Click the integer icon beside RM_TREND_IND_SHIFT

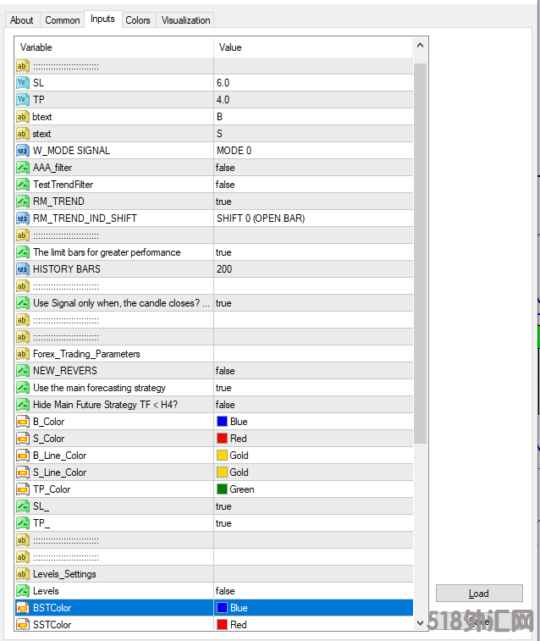point(23,218)
